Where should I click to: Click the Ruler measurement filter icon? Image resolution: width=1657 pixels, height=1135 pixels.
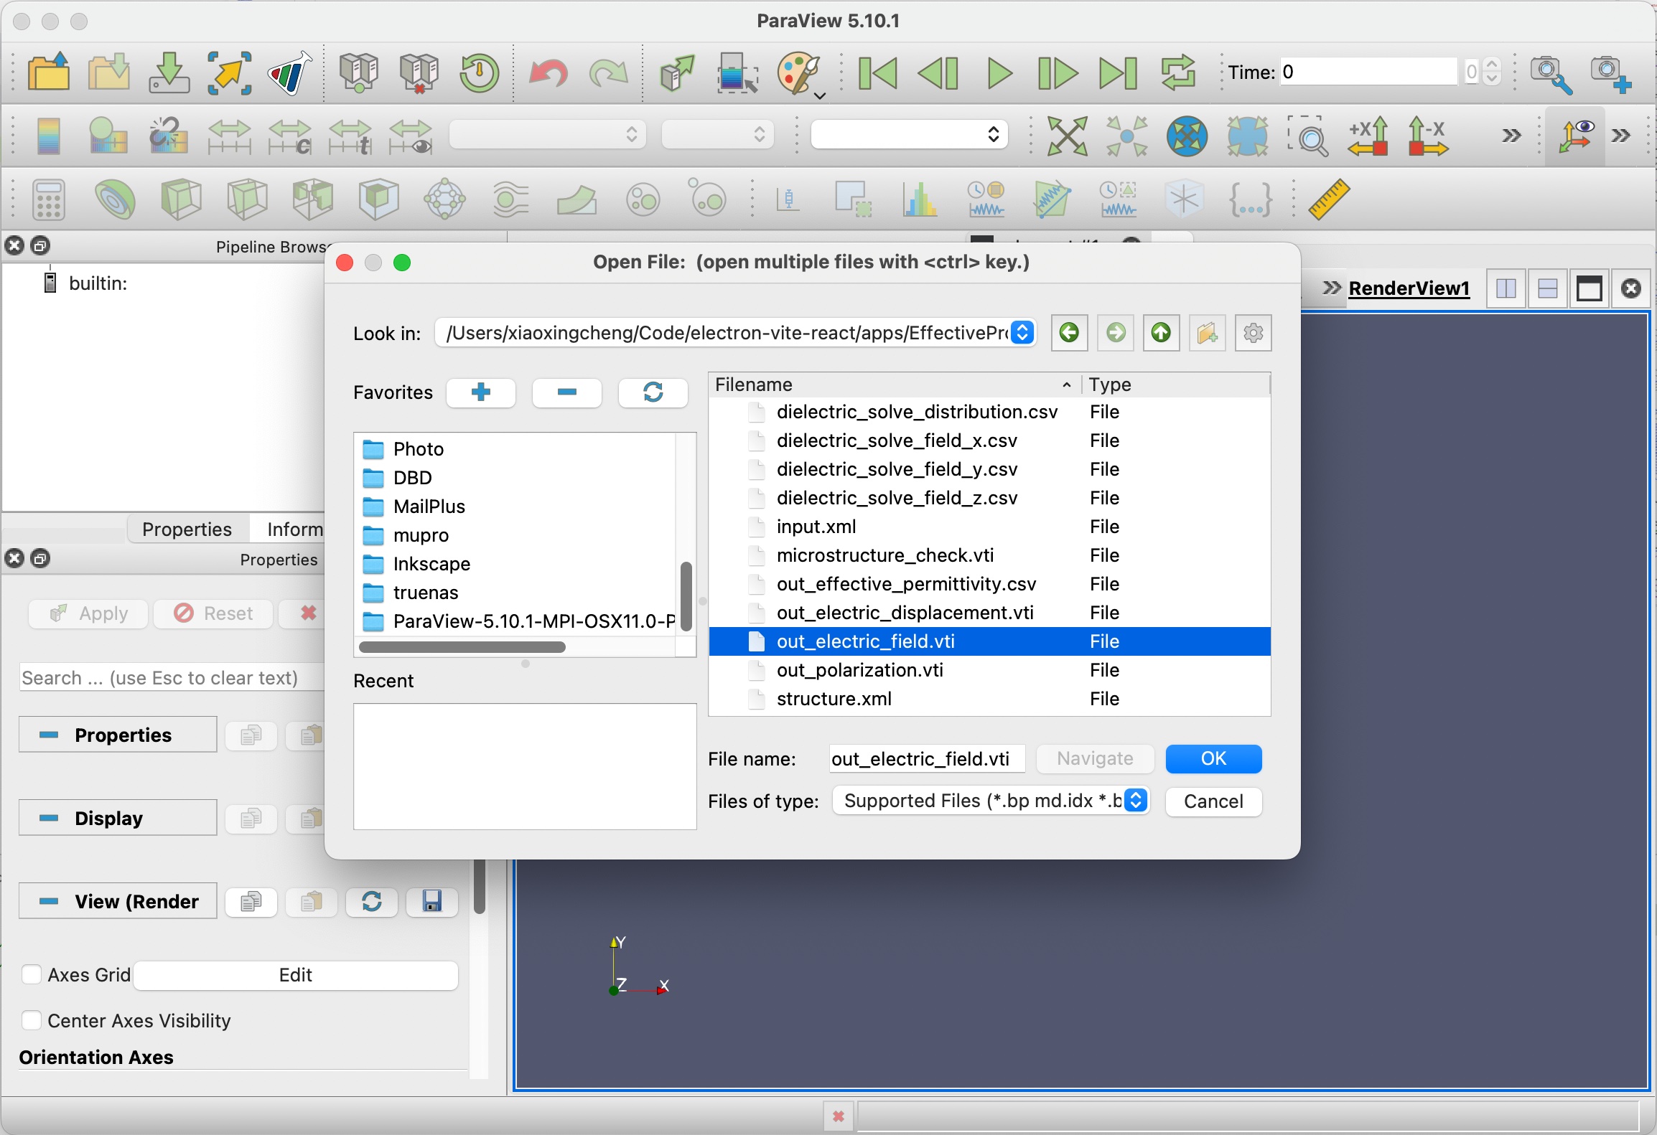(x=1329, y=199)
